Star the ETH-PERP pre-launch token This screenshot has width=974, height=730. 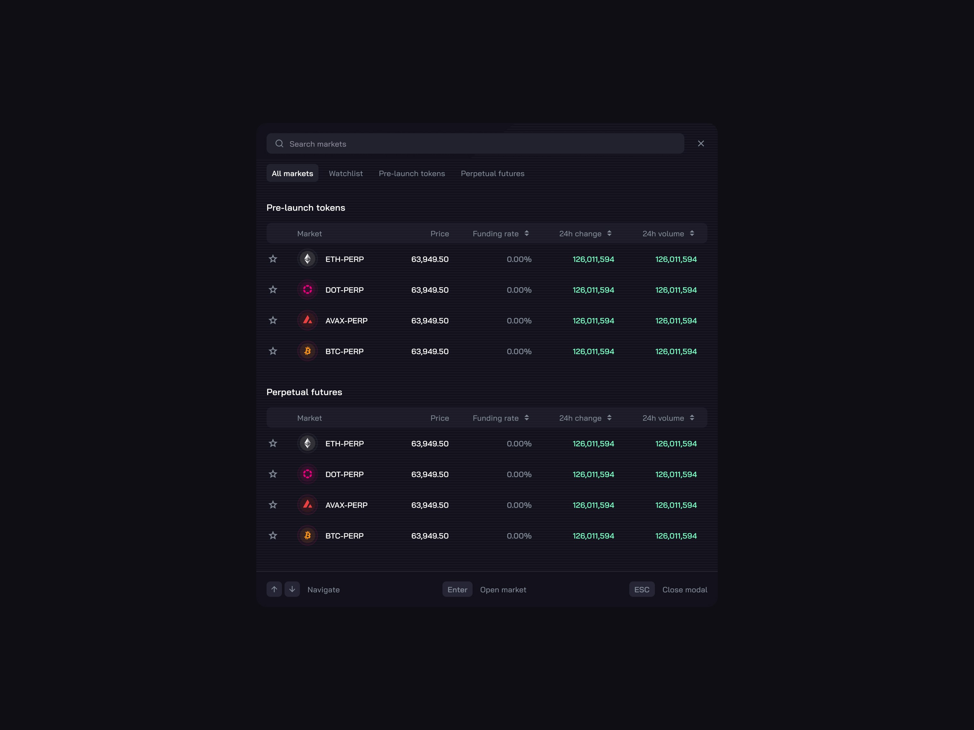[x=273, y=259]
